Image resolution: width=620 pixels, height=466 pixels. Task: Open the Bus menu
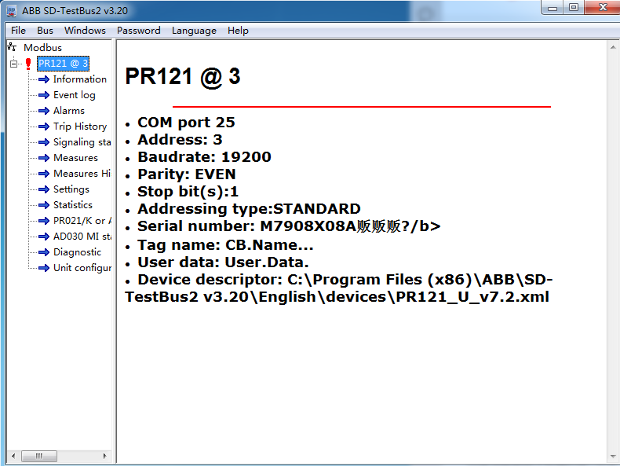45,31
